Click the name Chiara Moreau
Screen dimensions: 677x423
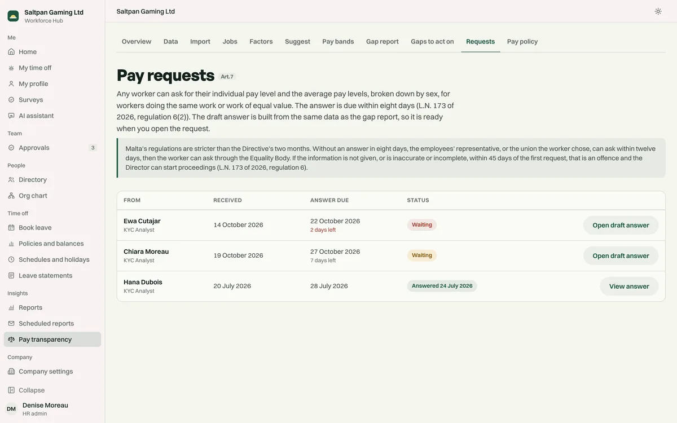(x=146, y=252)
